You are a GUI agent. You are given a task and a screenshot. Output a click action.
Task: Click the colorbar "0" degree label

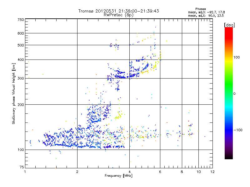tap(234, 94)
